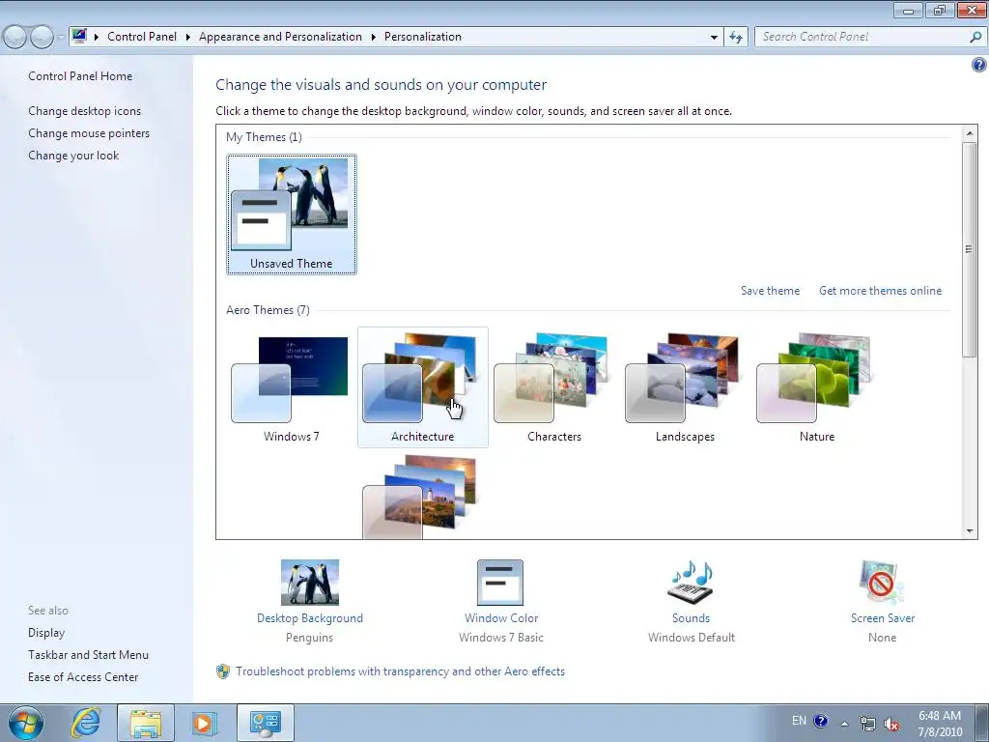Click the Troubleshoot shield icon

(x=223, y=671)
